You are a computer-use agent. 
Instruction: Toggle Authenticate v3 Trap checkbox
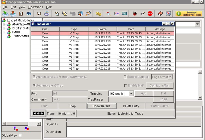(34, 85)
